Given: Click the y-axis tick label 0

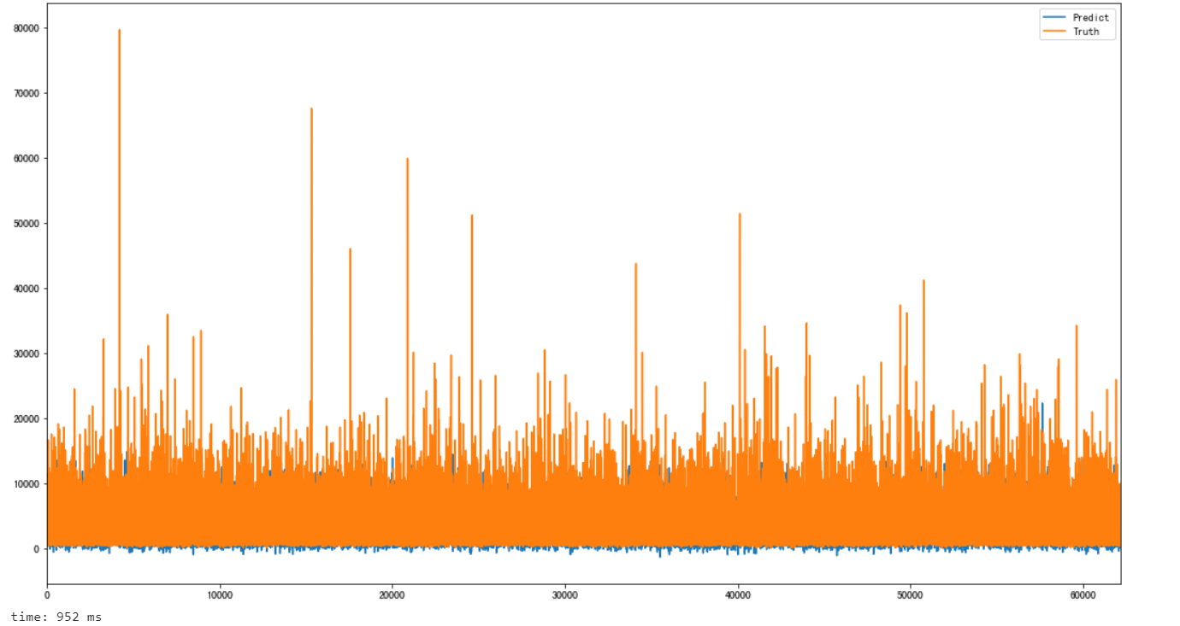Looking at the screenshot, I should [36, 549].
